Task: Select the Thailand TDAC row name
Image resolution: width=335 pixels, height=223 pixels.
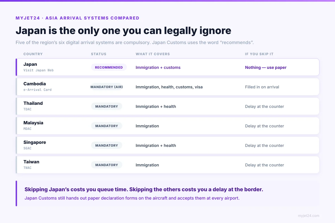Action: (x=33, y=103)
